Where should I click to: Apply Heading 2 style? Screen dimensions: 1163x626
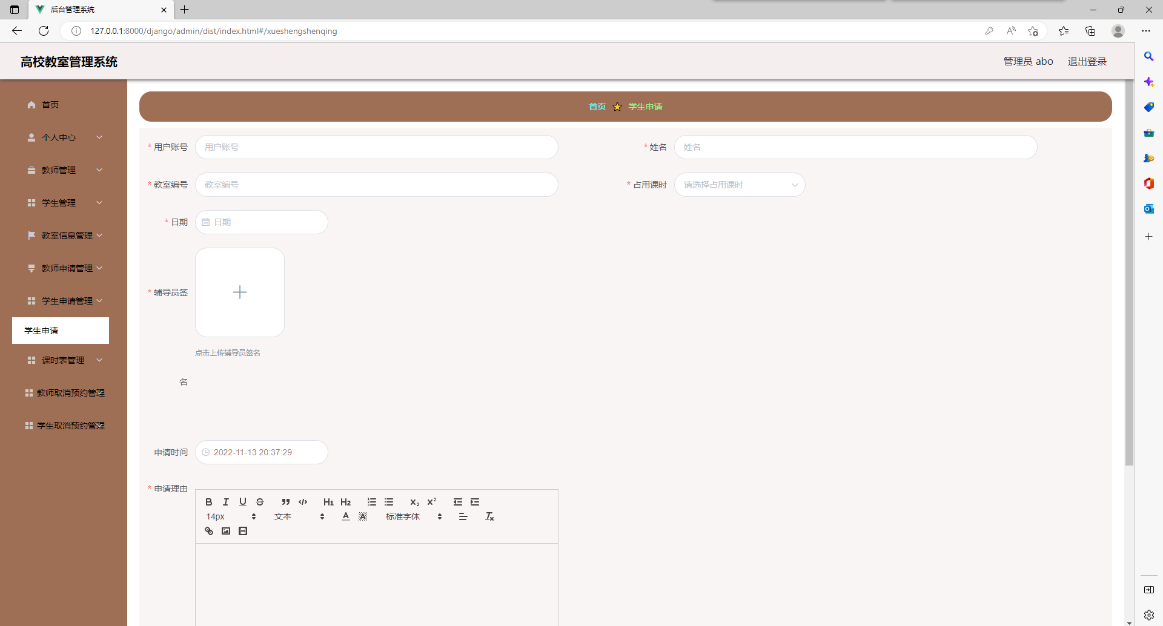[x=345, y=502]
